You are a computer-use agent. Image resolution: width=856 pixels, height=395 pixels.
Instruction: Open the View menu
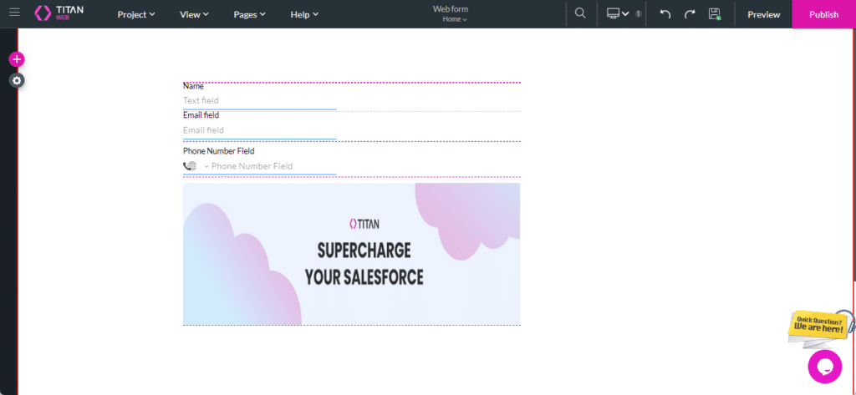tap(194, 14)
